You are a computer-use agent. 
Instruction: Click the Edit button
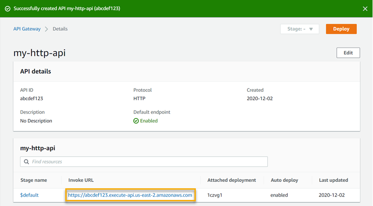348,53
